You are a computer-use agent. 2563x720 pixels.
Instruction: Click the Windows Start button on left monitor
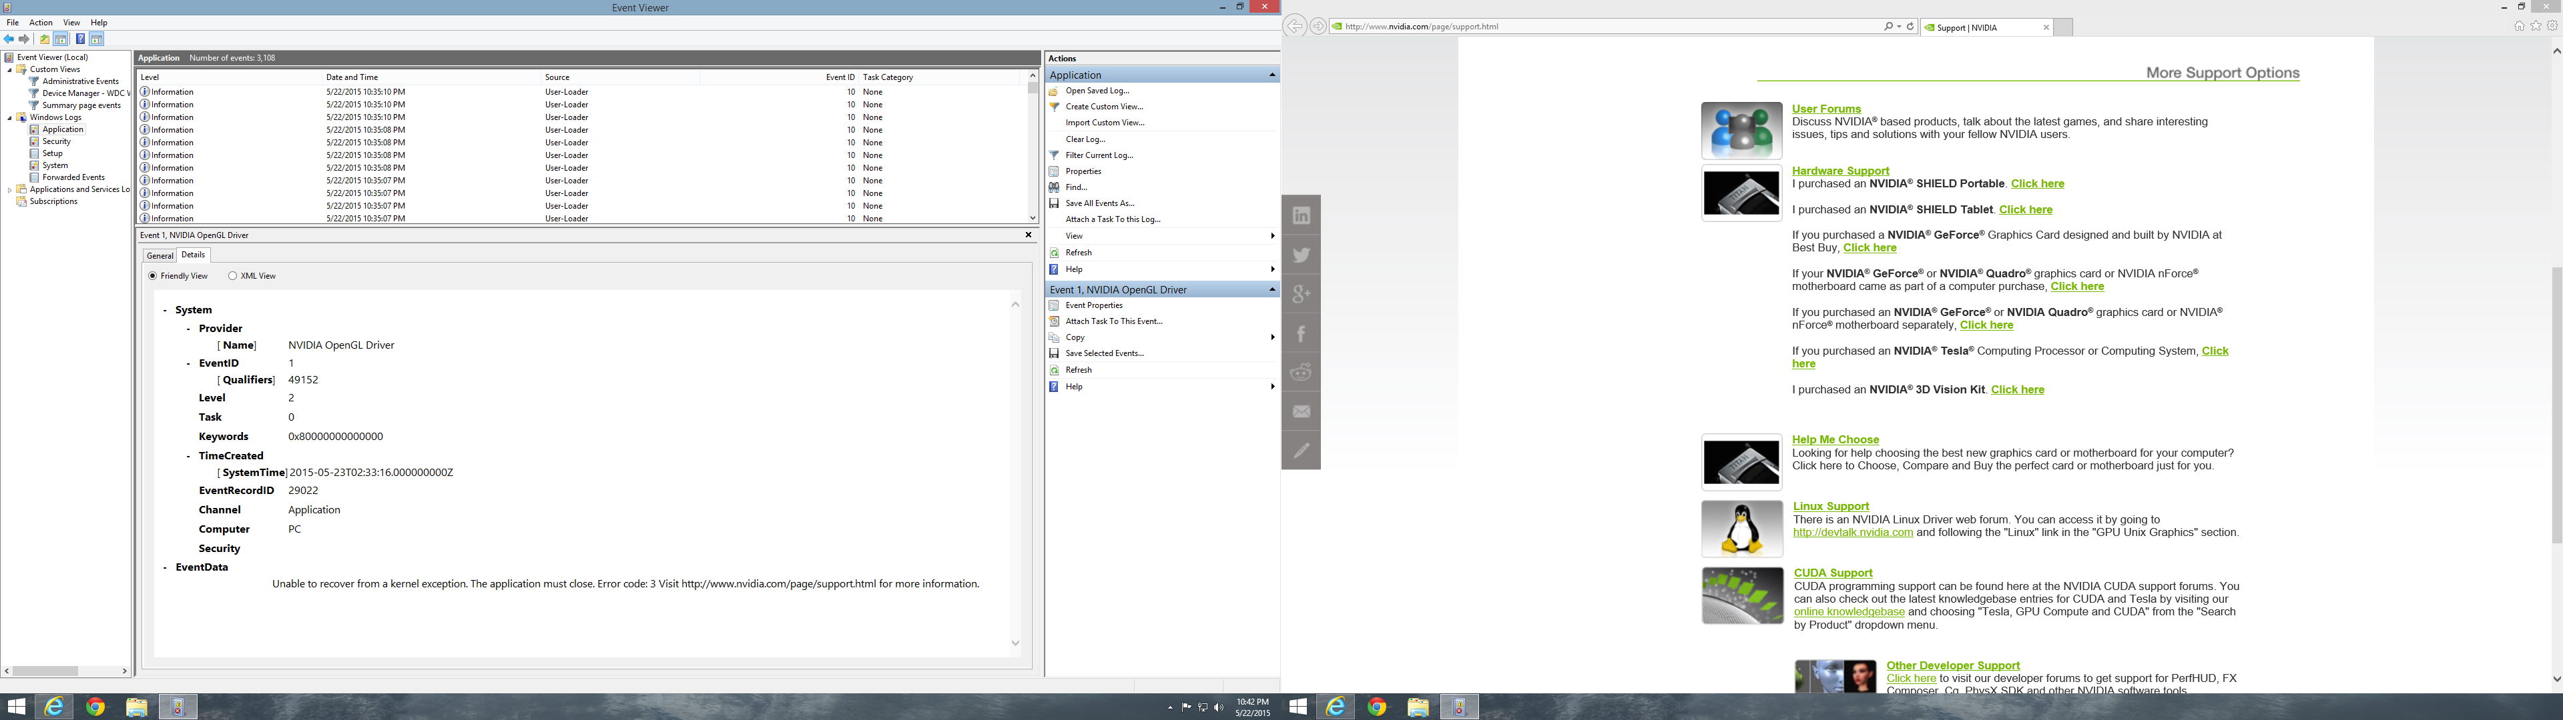click(x=16, y=707)
